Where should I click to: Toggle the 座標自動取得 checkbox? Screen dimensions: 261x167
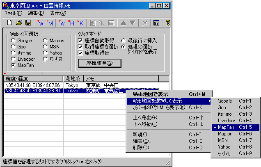80,41
